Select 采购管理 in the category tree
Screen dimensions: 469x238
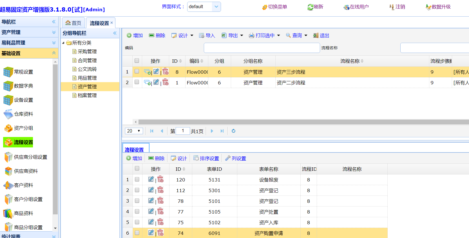(x=87, y=51)
